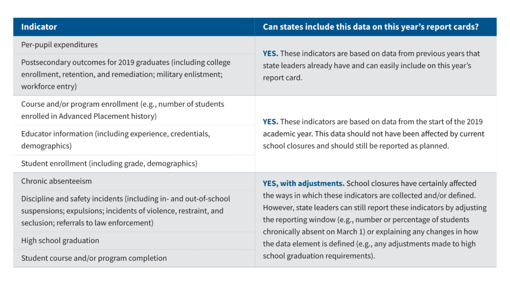
Task: Click the Course and/or program enrollment cell
Action: (123, 110)
